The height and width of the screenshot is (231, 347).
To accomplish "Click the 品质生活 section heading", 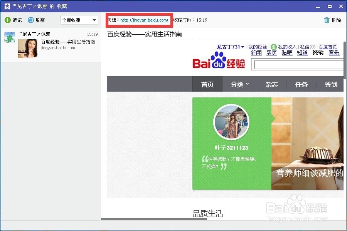I will click(208, 213).
